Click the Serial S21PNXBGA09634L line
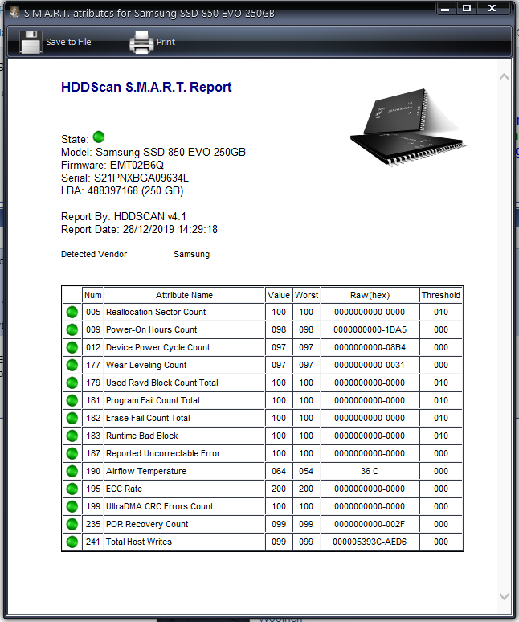Screen dimensions: 519x622 125,178
